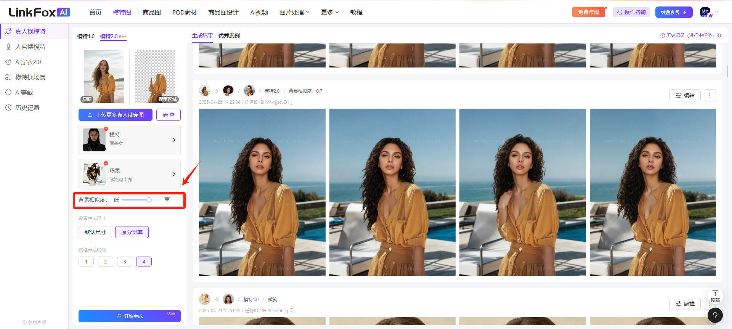Click the 保留区域 thumbnail

tap(155, 77)
